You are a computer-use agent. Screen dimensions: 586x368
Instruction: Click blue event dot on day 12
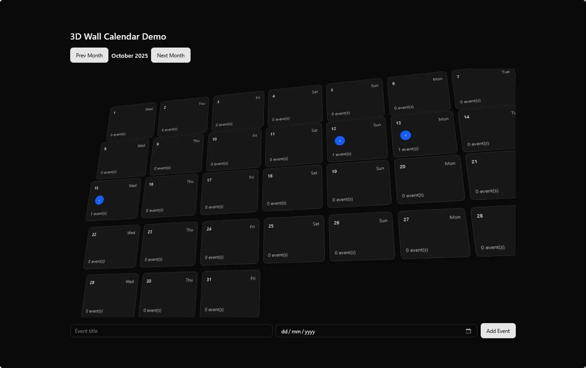(x=340, y=141)
